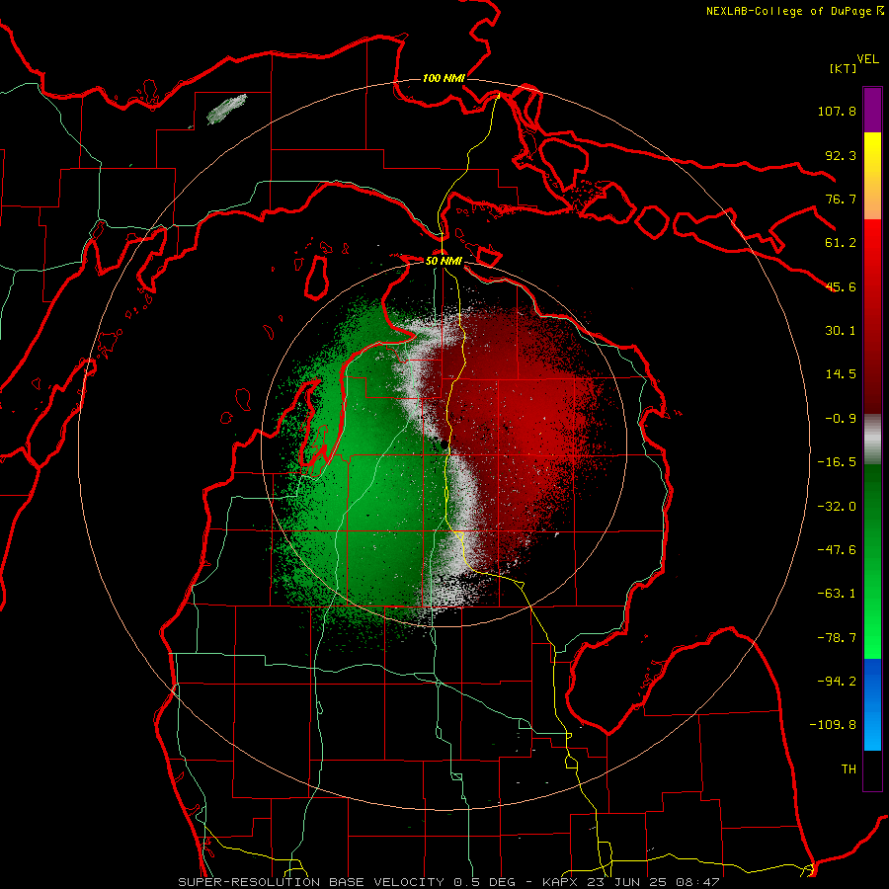Click the [KT] units label

click(x=843, y=68)
